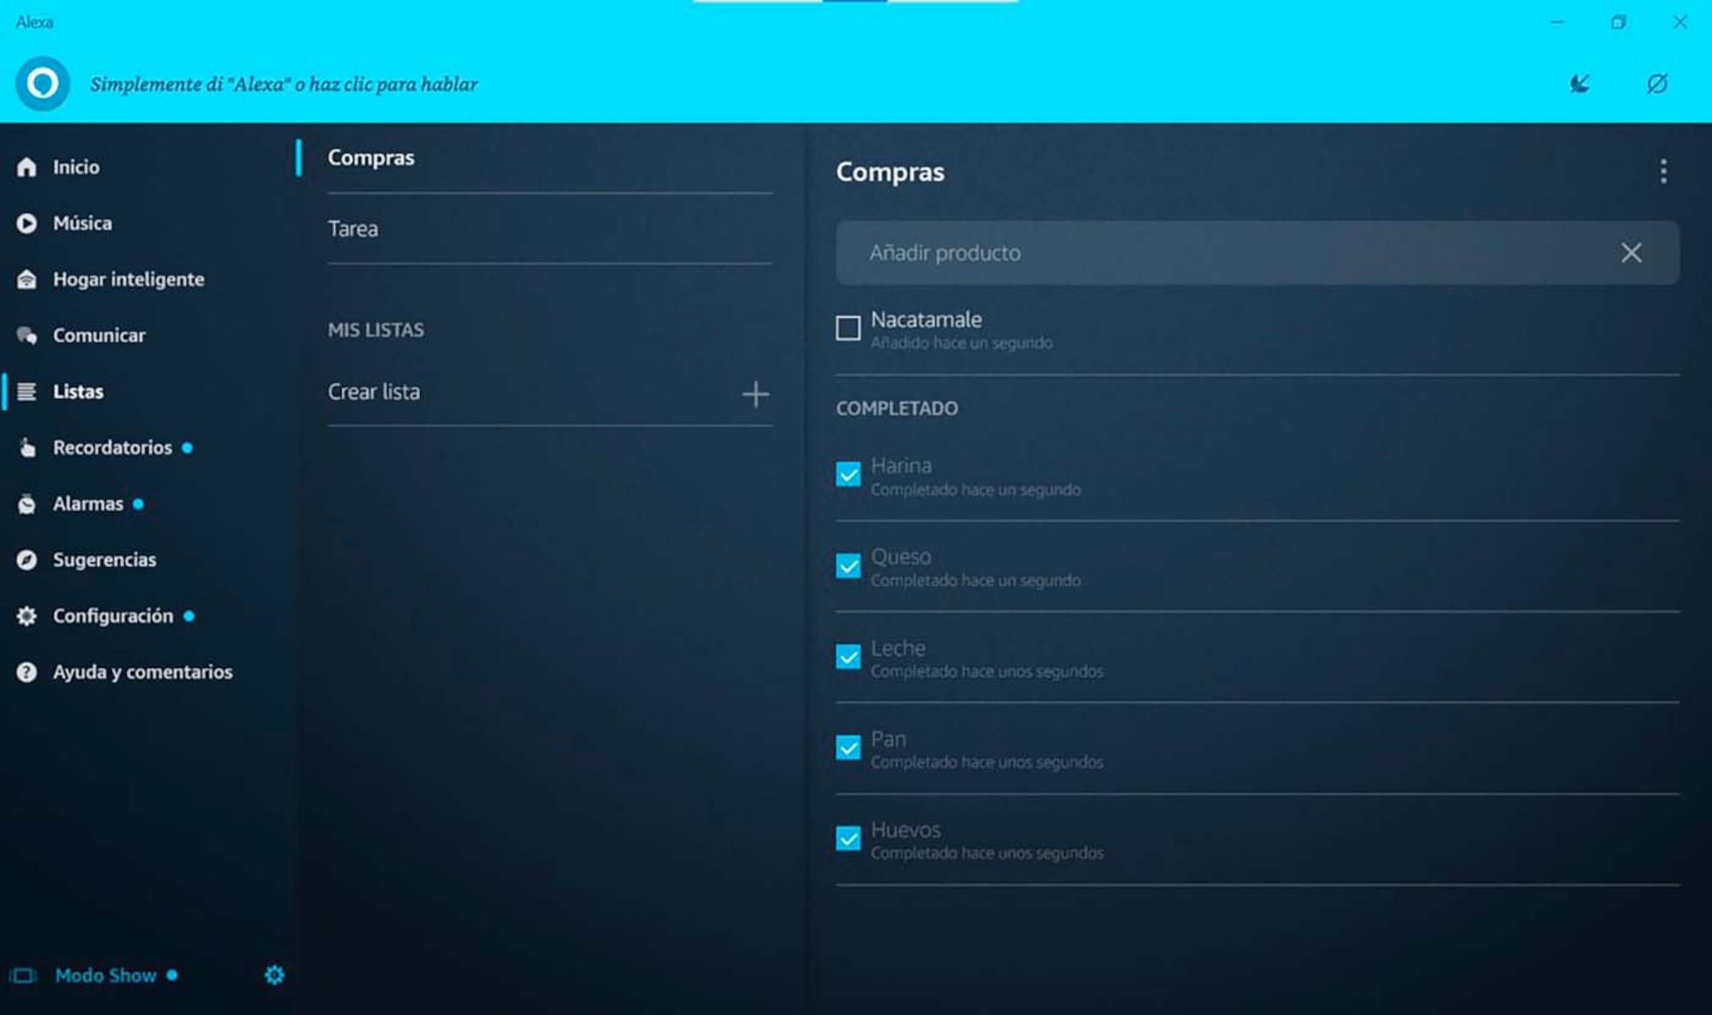Open Modo Show settings gear
Screen dimensions: 1712x1015
(x=274, y=975)
